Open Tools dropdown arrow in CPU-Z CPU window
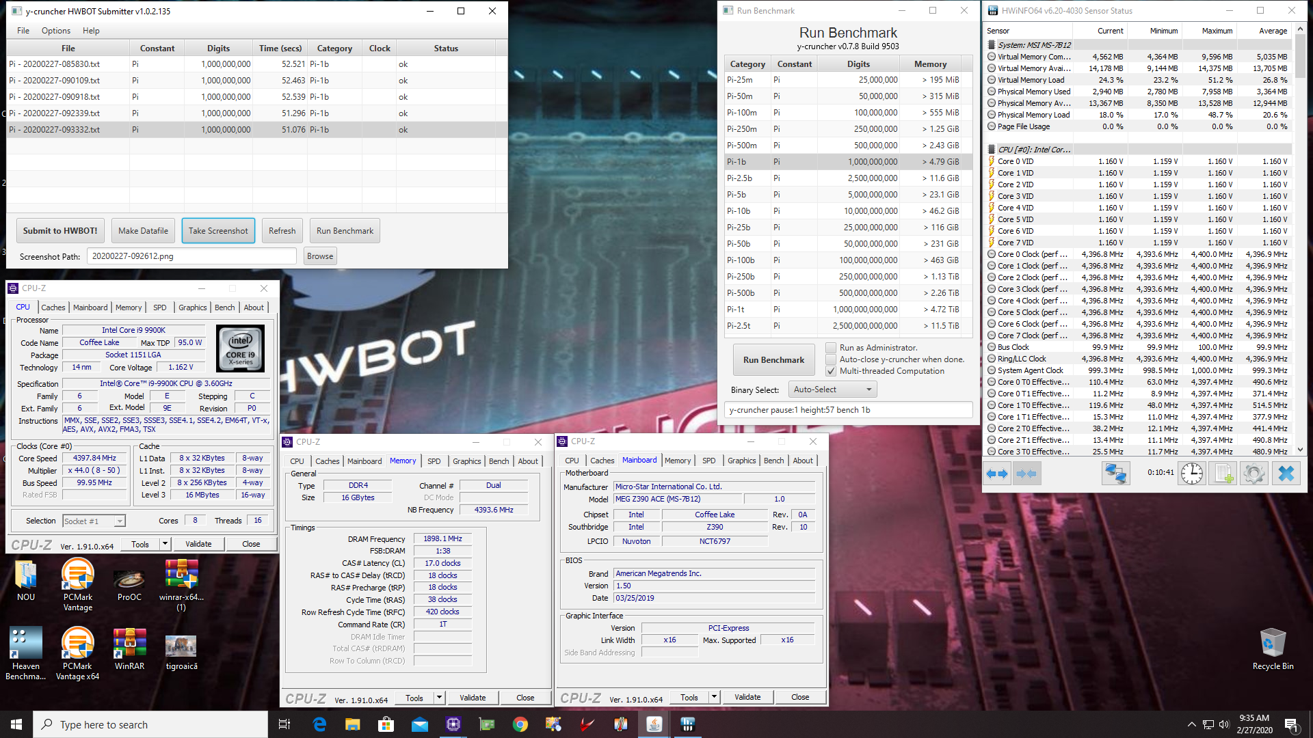The width and height of the screenshot is (1313, 738). click(x=165, y=544)
